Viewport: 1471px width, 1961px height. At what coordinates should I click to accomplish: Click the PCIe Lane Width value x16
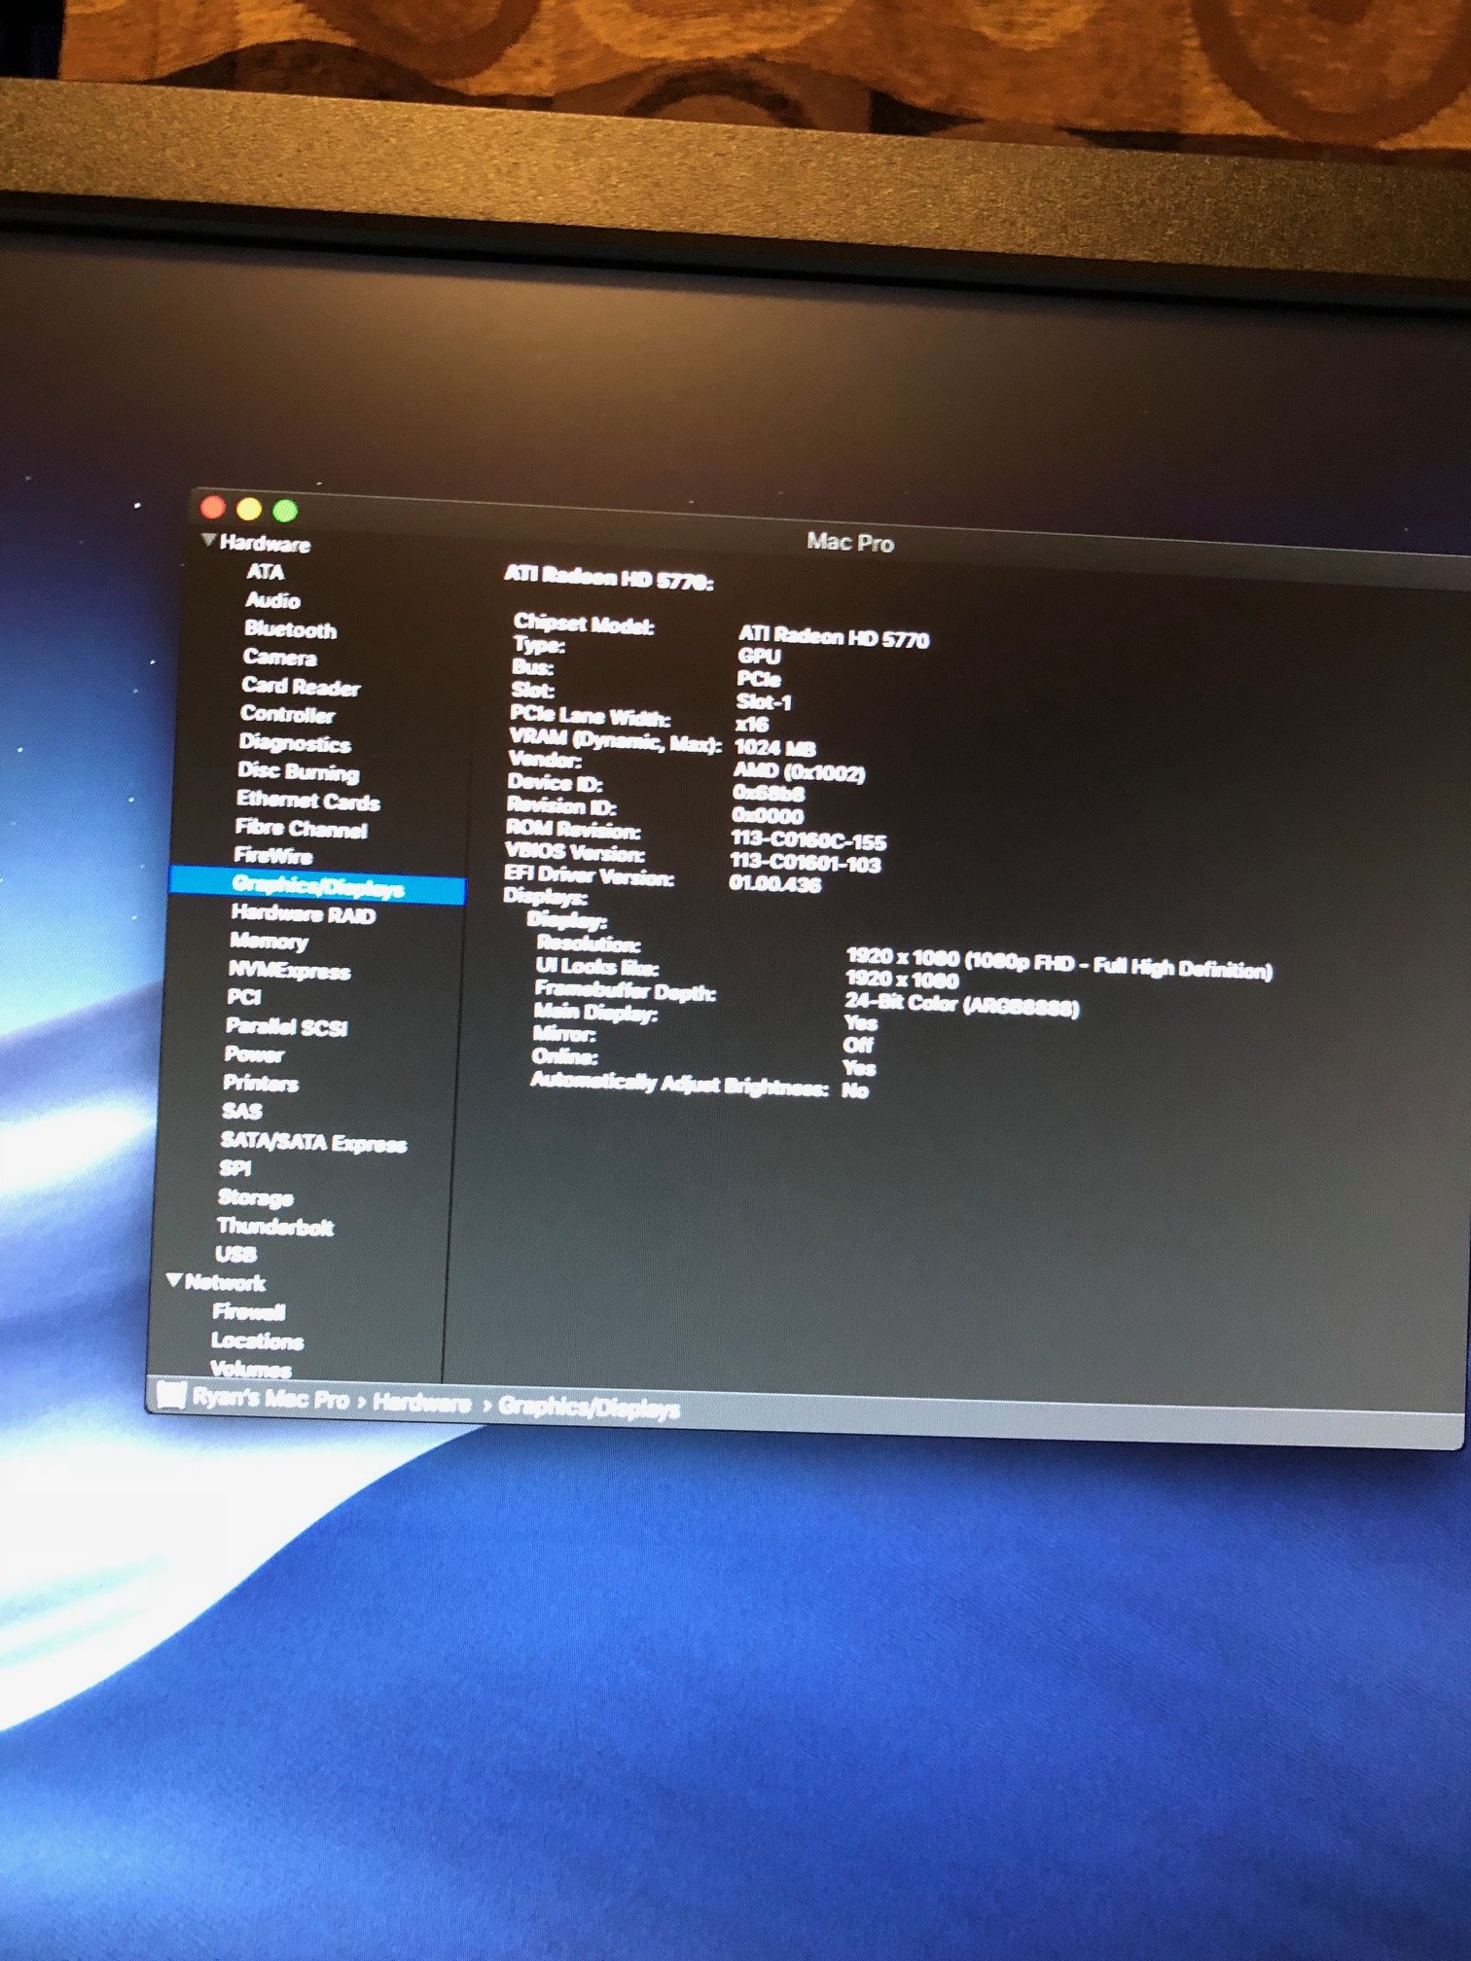point(752,725)
